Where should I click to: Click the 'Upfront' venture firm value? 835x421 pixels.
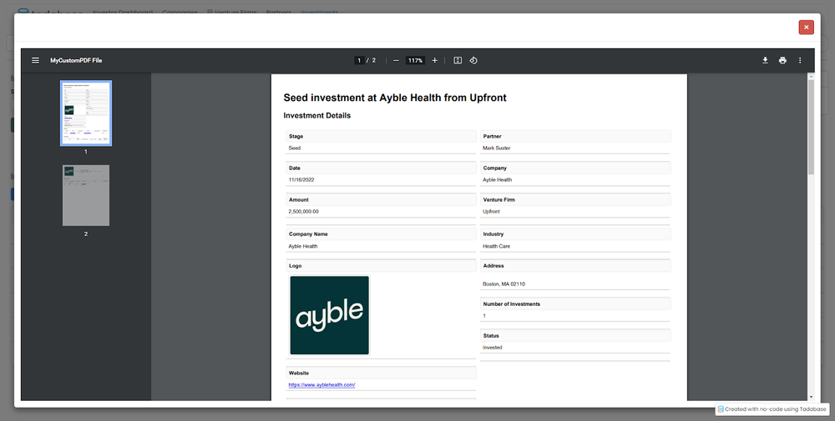pos(491,212)
